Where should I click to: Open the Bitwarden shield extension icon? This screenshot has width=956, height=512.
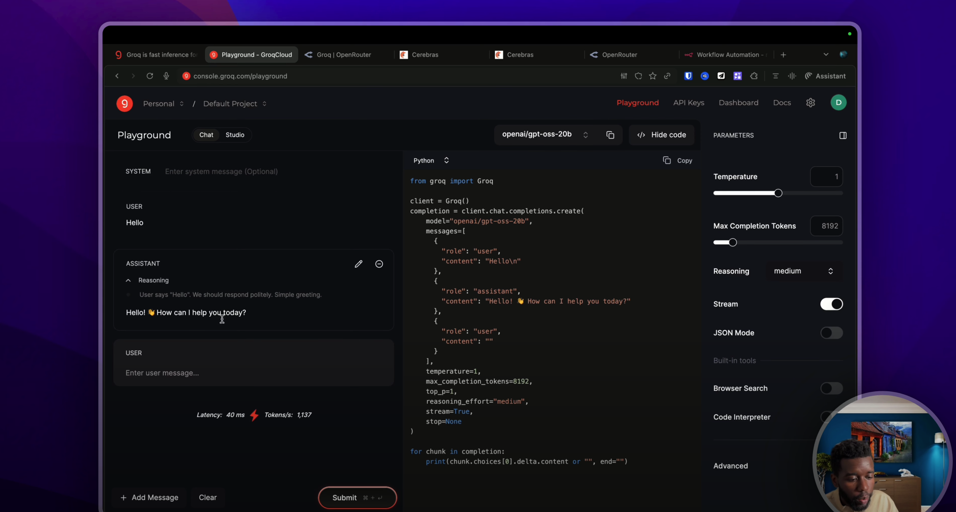point(688,76)
